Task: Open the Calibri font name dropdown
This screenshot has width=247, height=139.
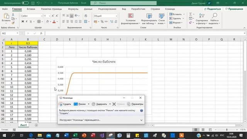Action: (42, 16)
